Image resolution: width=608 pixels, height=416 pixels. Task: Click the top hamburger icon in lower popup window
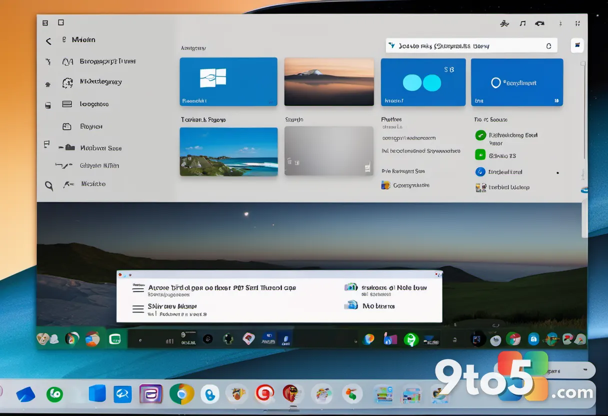point(138,288)
